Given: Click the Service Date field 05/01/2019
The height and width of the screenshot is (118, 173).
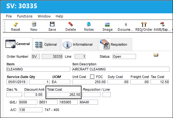Looking at the screenshot, I should 17,82.
